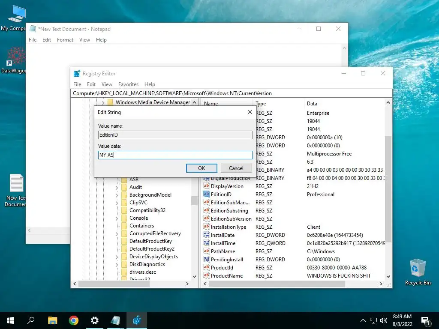Select the DisplayVersion string value icon

[x=207, y=186]
